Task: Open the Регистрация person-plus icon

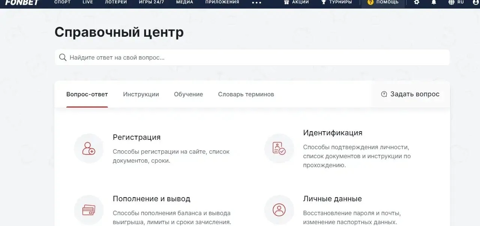Action: (x=89, y=148)
